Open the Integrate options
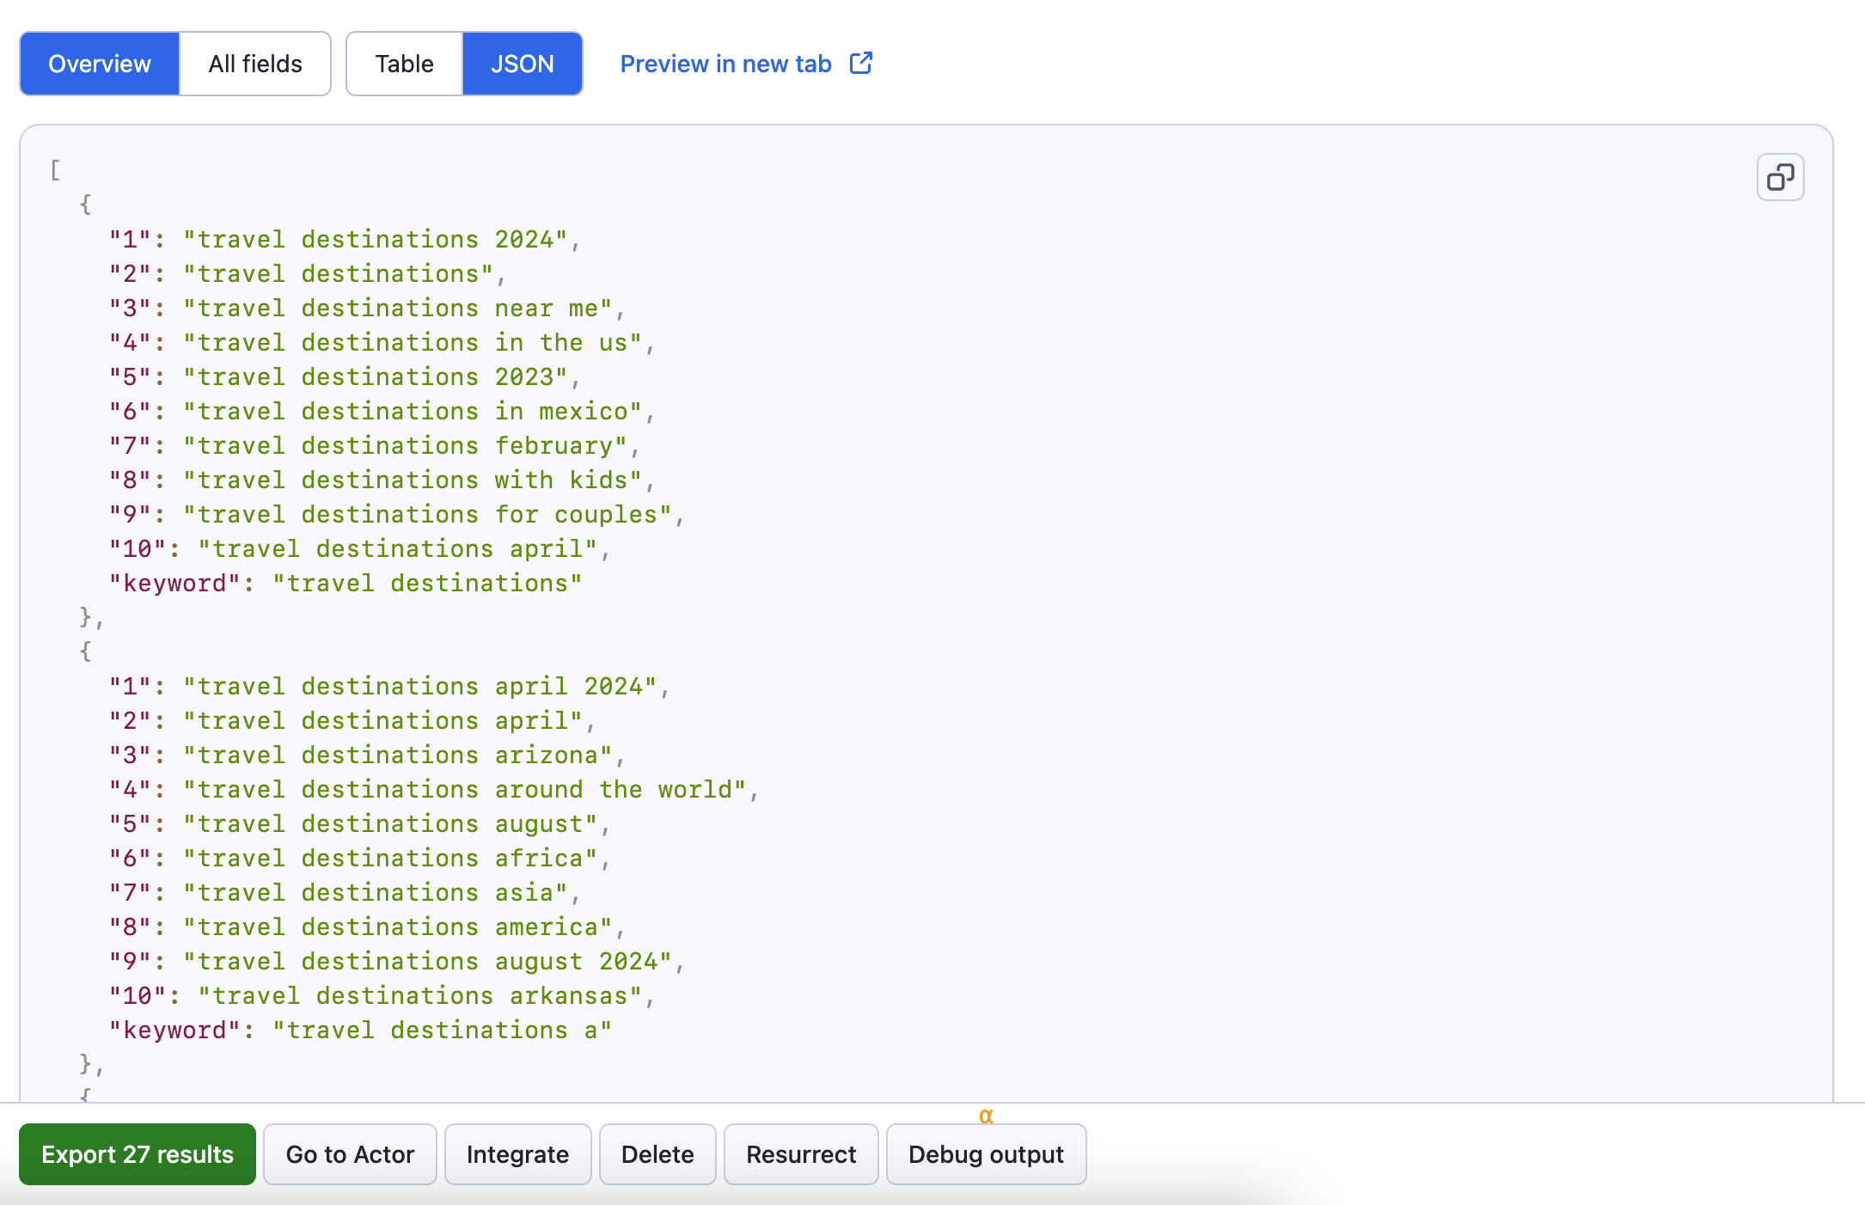 (x=517, y=1154)
